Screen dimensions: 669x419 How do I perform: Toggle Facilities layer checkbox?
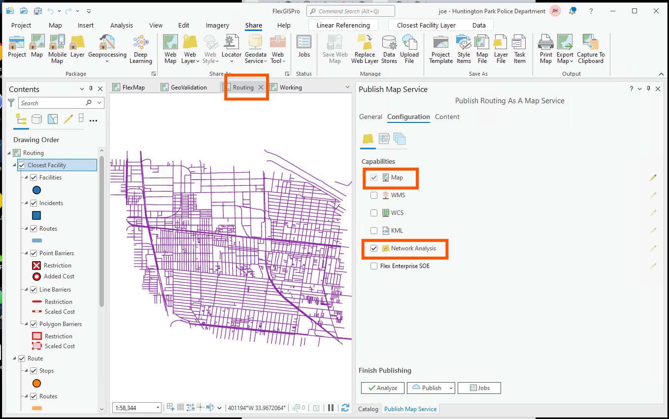pyautogui.click(x=33, y=178)
